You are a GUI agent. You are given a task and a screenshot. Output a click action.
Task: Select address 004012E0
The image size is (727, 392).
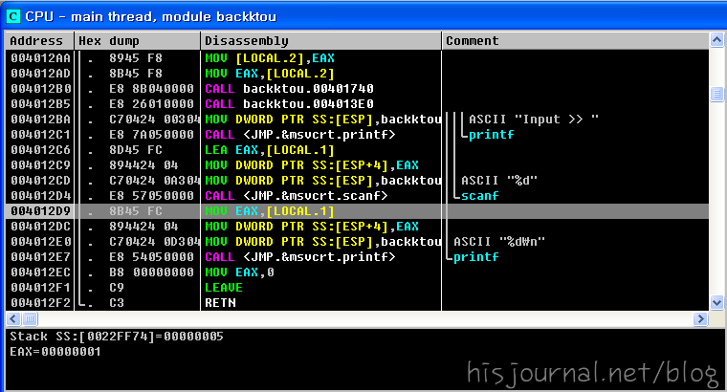coord(41,242)
